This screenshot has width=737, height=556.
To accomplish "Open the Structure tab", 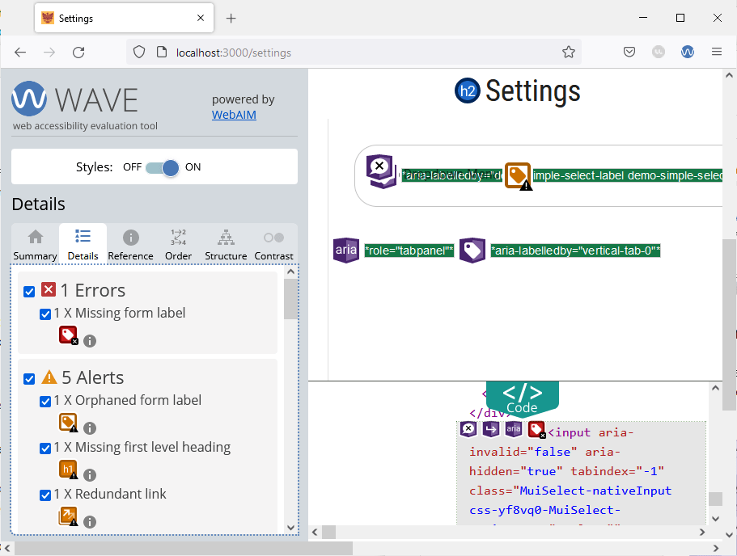I will (226, 244).
